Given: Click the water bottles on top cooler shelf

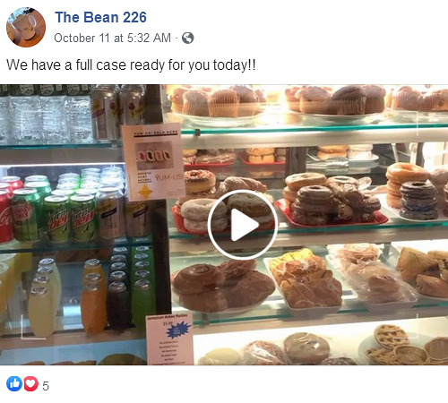Looking at the screenshot, I should click(45, 118).
